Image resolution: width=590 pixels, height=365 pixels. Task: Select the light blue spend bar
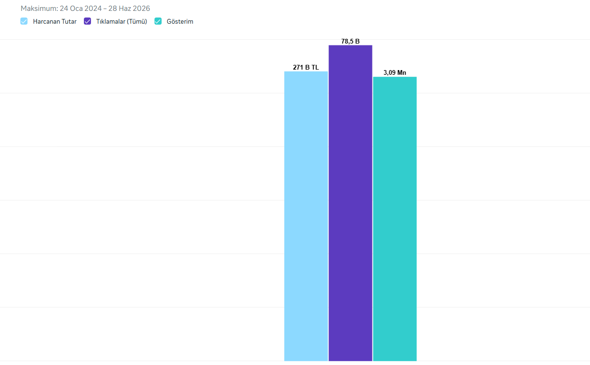pos(306,216)
